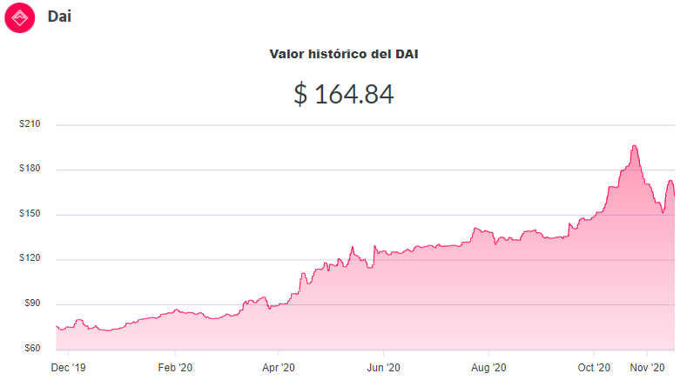Select the $180 y-axis label
The image size is (680, 380).
(30, 168)
